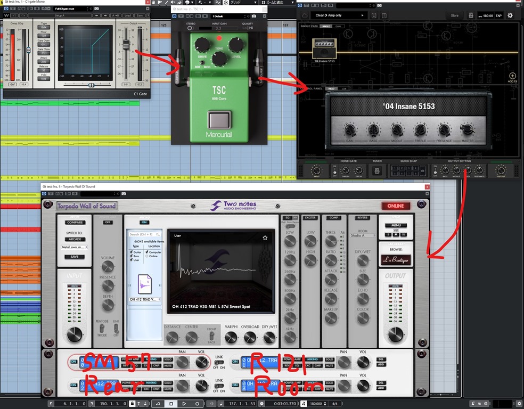Select the '04 Insane 5153 amp thumbnail
This screenshot has height=409, width=524.
pos(324,48)
